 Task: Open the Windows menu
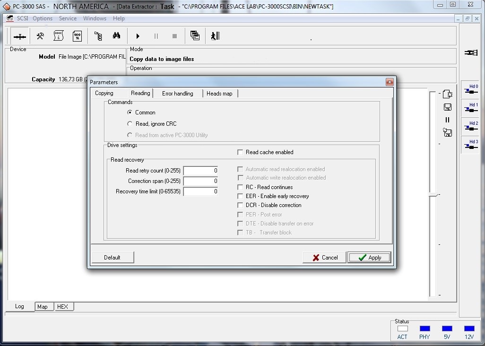[x=95, y=18]
